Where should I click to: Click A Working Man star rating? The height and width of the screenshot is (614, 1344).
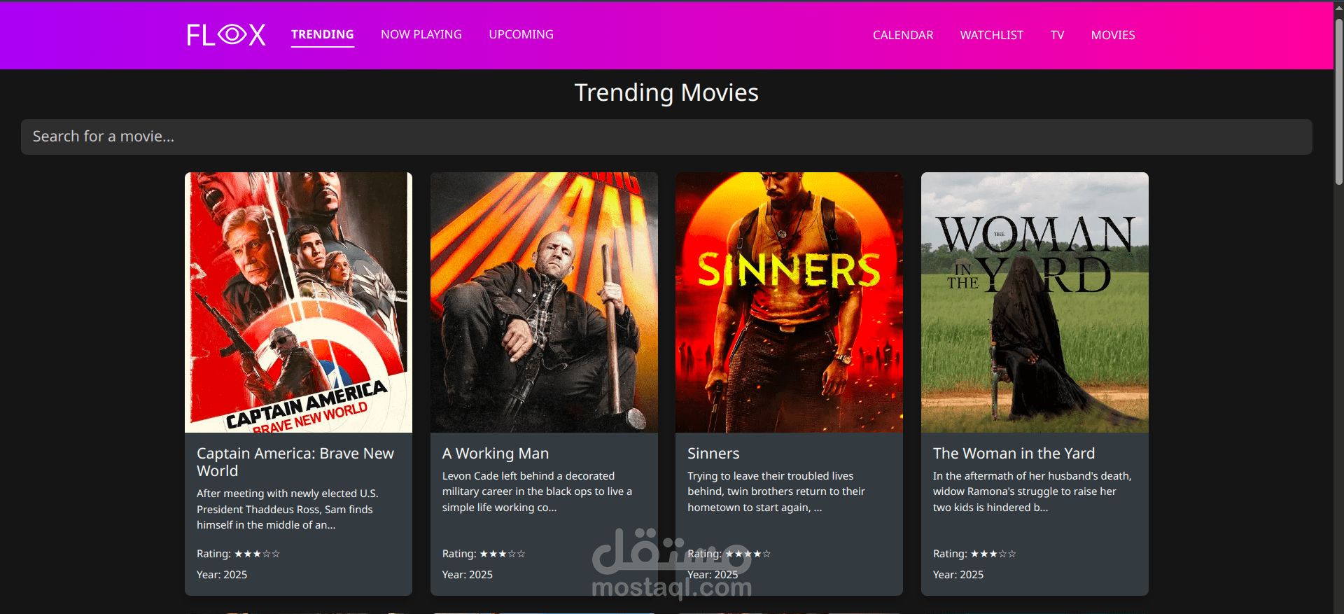click(503, 554)
